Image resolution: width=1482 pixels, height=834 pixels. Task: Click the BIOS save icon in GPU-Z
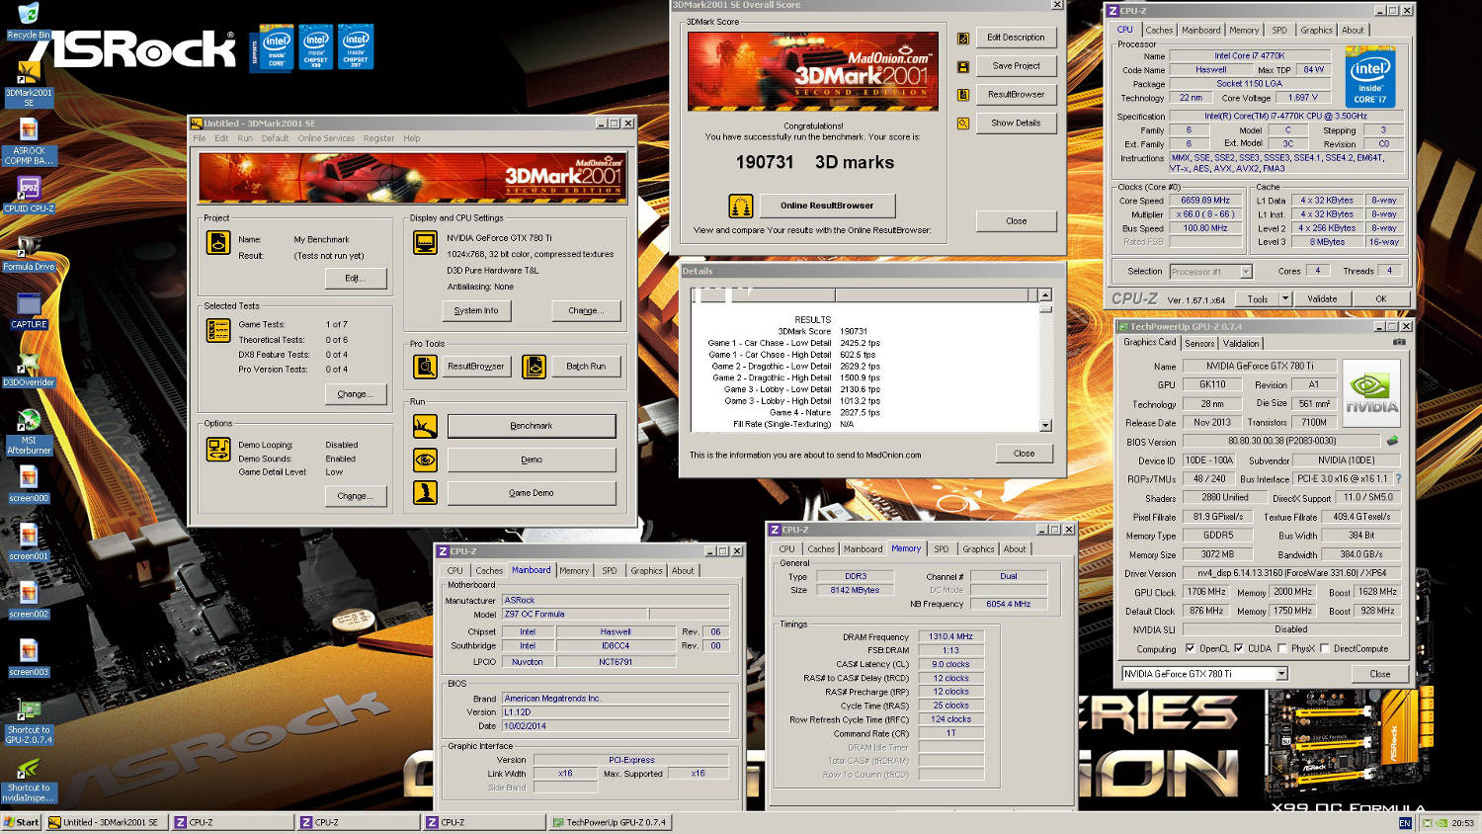click(x=1392, y=441)
